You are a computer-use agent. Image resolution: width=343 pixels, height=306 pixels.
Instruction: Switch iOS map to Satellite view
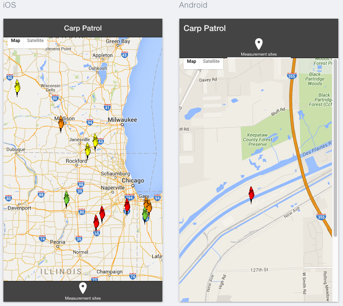[35, 40]
